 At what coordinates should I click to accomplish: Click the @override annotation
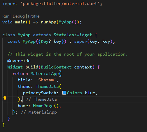click(x=19, y=61)
